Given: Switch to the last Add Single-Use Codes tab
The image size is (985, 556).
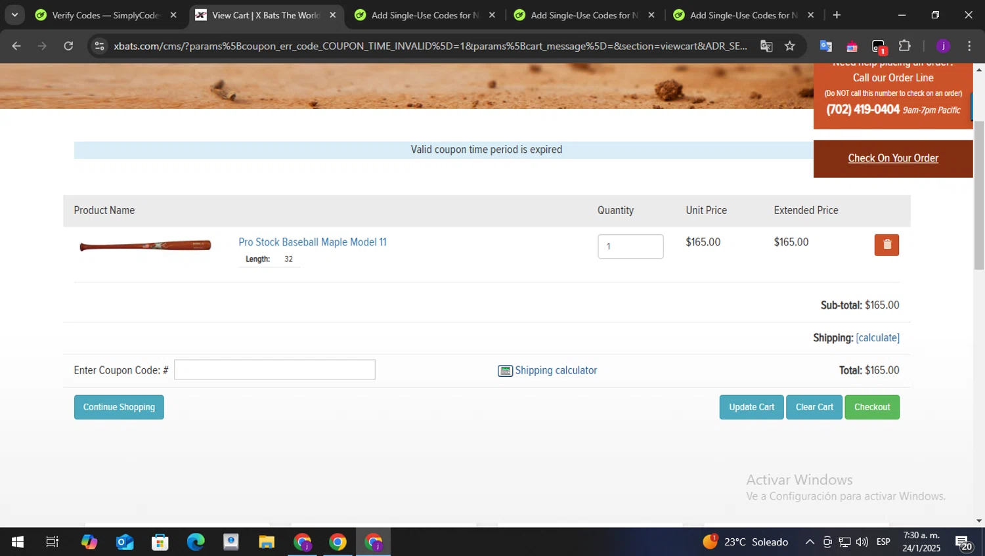Looking at the screenshot, I should pos(743,15).
